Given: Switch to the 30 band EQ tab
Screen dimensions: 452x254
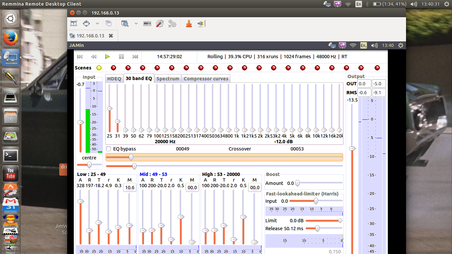Looking at the screenshot, I should coord(139,78).
